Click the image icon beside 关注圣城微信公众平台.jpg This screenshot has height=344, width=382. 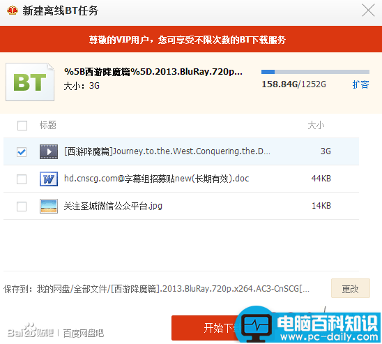coord(49,207)
